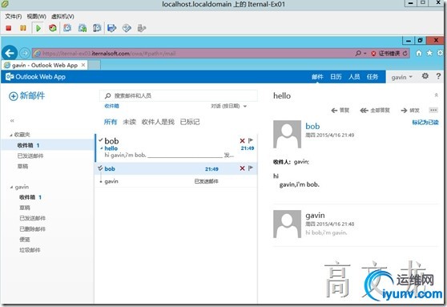
Task: Collapse the hello conversation thread
Action: point(101,148)
